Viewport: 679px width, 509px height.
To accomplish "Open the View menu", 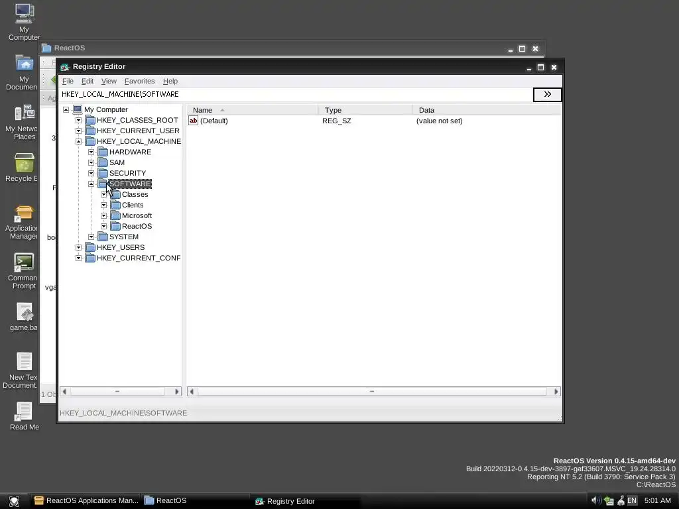I will (109, 81).
